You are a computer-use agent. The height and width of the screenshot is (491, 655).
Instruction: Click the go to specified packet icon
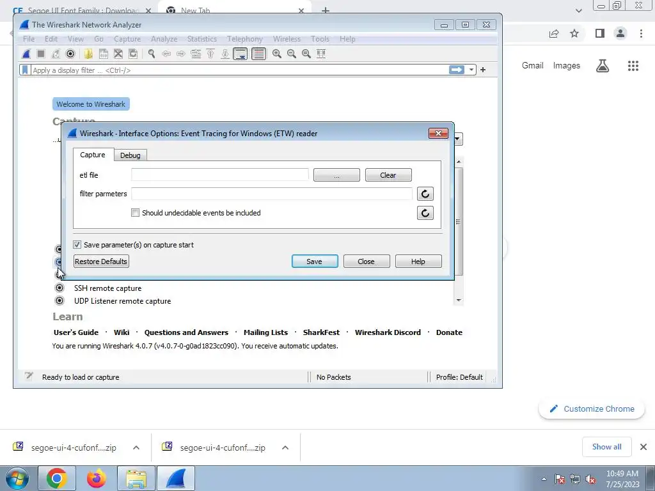196,54
